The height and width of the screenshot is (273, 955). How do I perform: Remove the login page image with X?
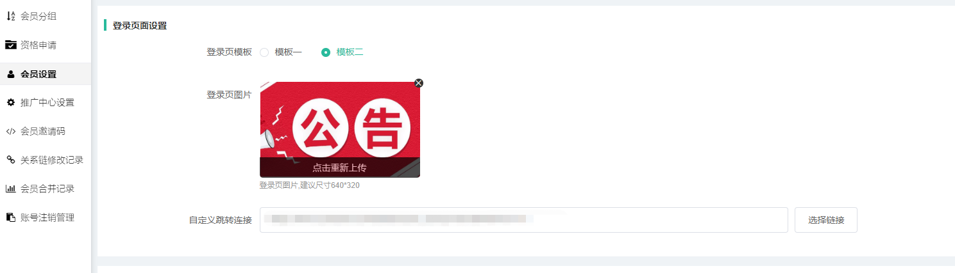(419, 82)
